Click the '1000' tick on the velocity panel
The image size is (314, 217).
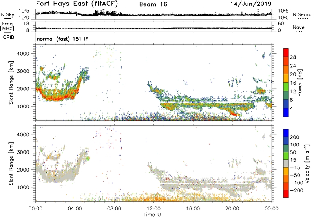point(23,187)
